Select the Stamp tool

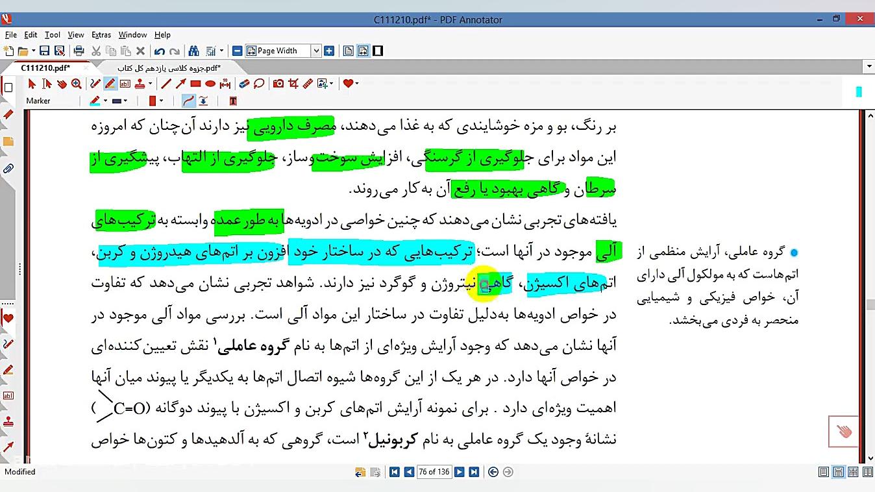(140, 84)
